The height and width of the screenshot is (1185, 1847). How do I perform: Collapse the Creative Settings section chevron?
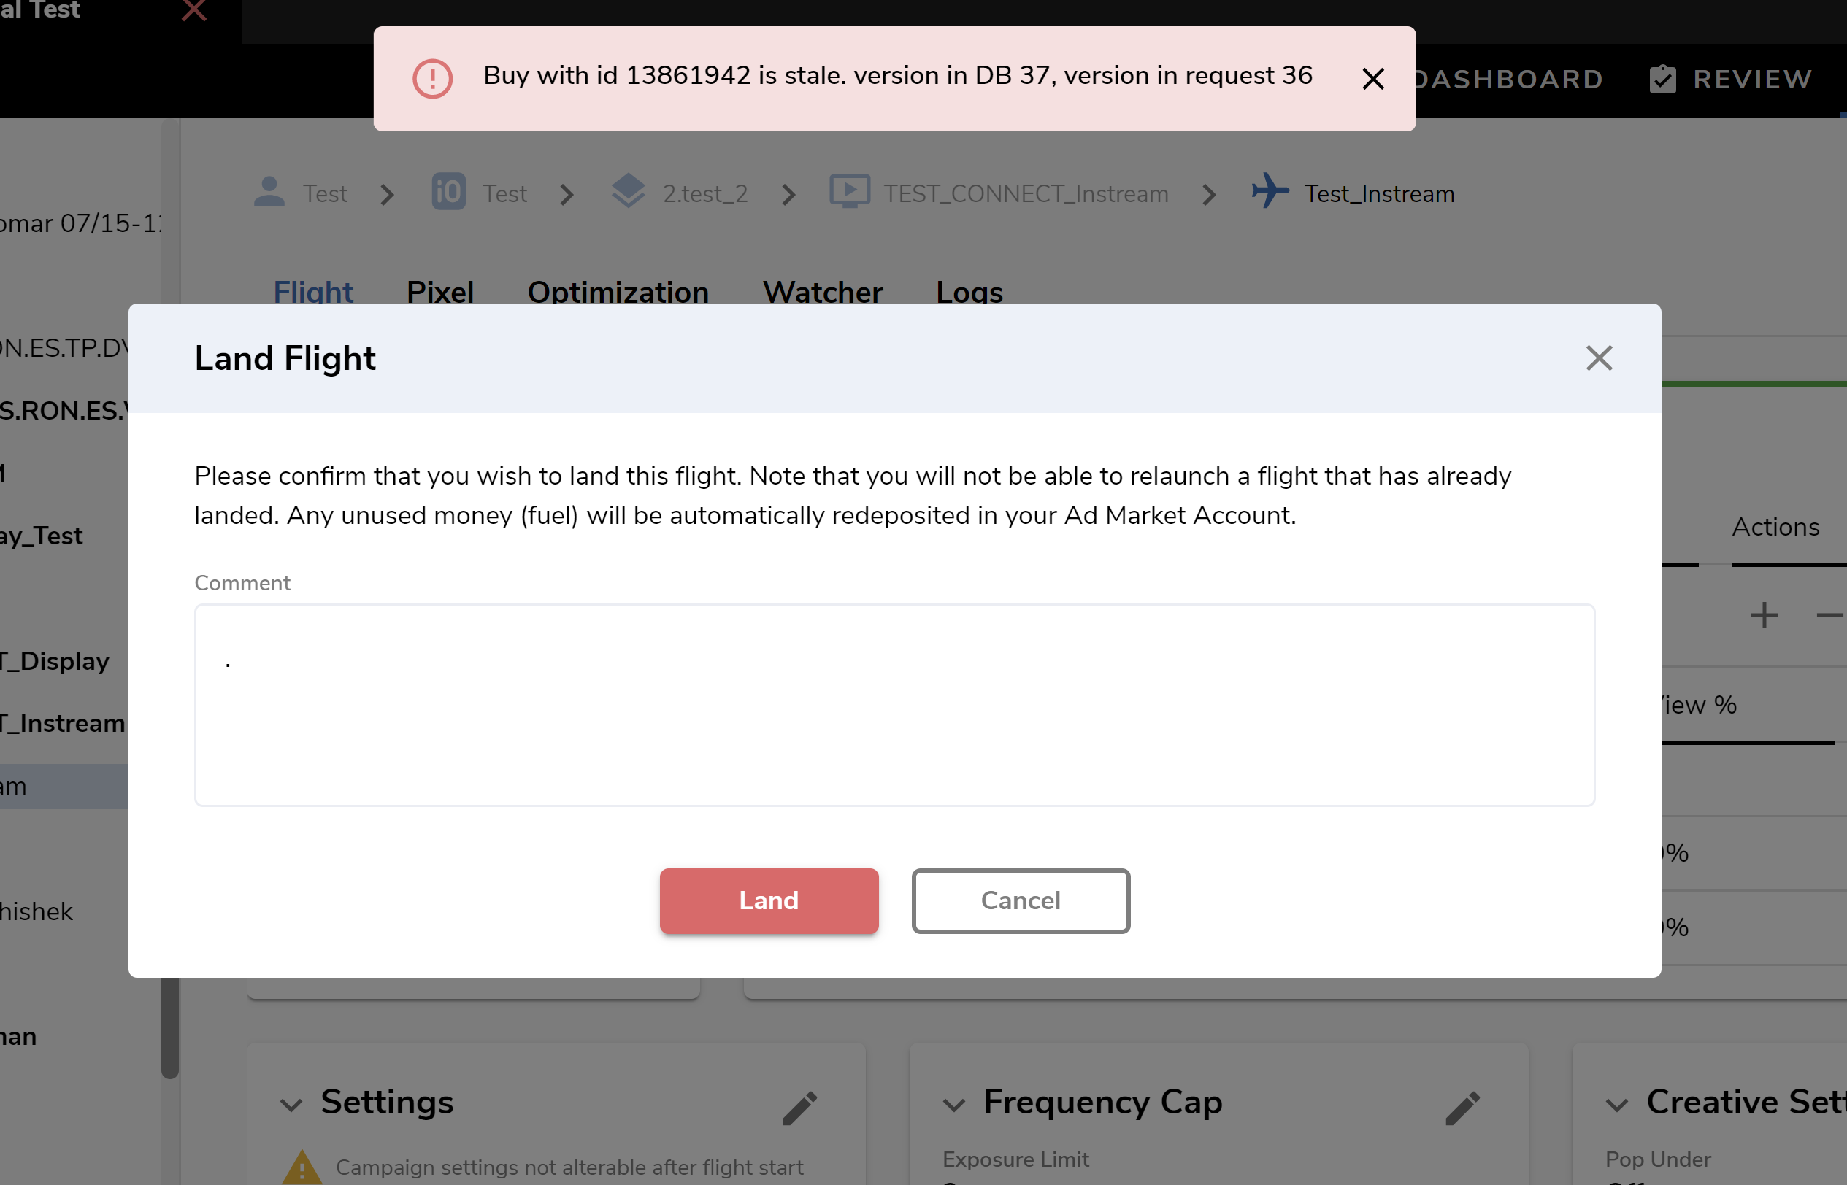click(1616, 1105)
